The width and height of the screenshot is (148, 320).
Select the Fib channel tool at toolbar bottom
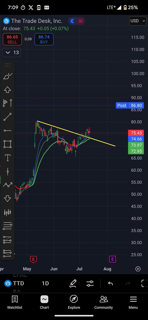(7, 253)
